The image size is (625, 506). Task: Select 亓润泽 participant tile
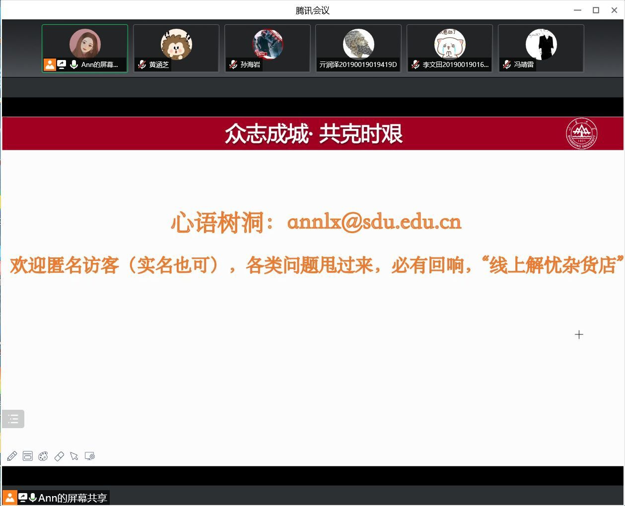[x=358, y=48]
